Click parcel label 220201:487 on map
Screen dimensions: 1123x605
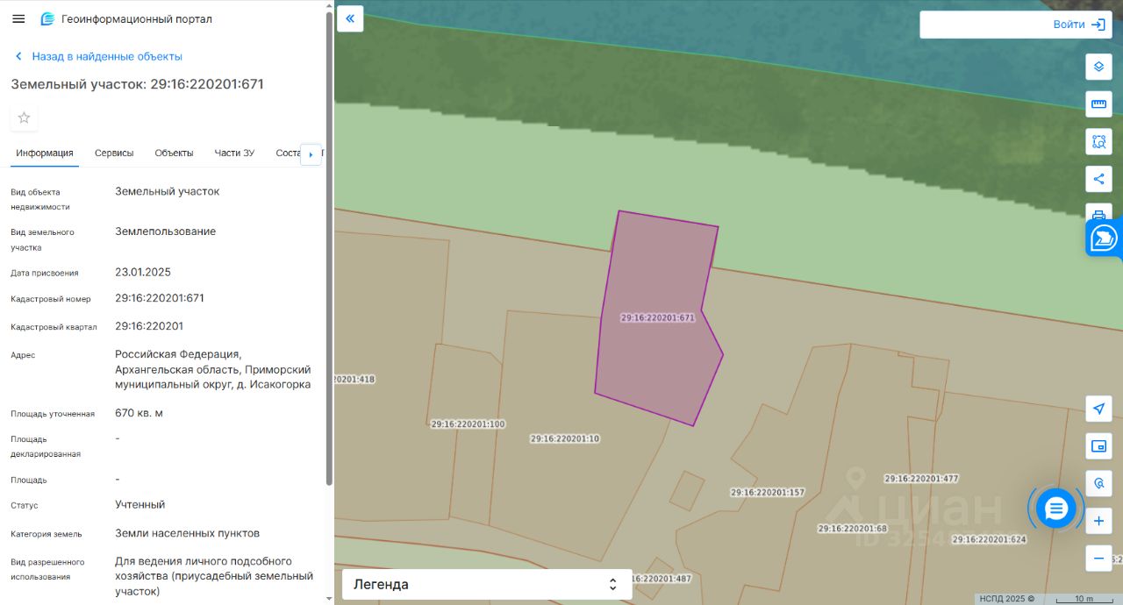[661, 579]
